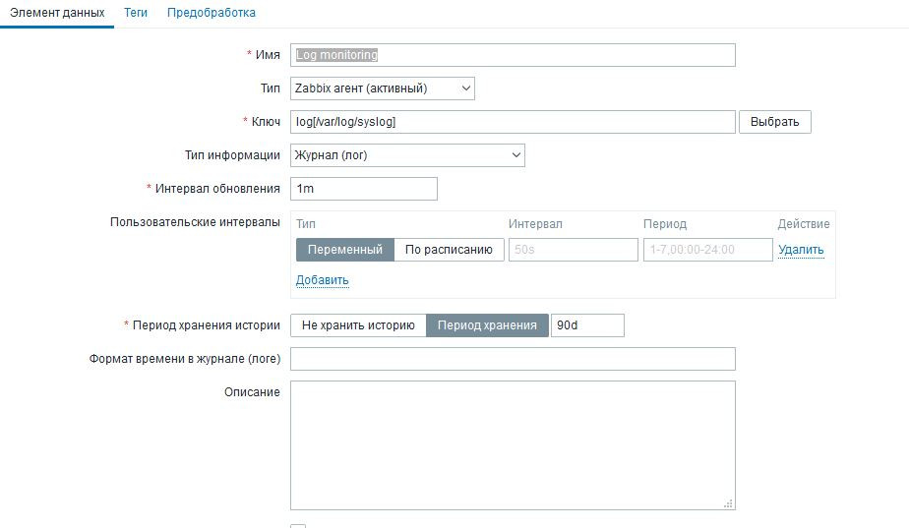Click the Имя text field
The image size is (909, 528).
513,55
